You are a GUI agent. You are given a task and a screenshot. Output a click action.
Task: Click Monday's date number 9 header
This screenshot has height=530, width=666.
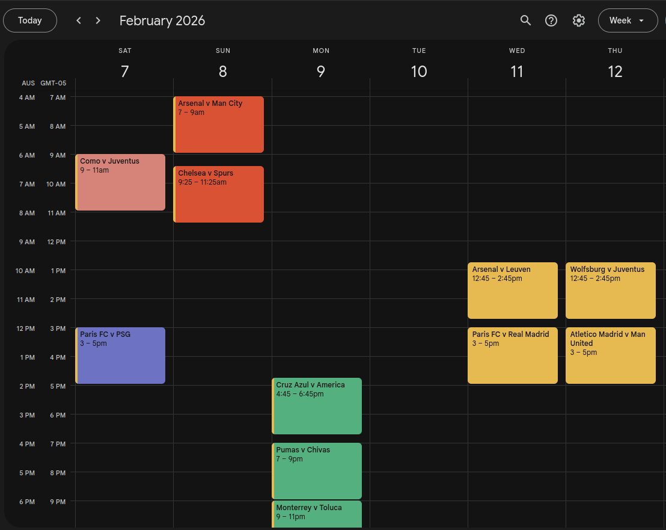tap(321, 71)
